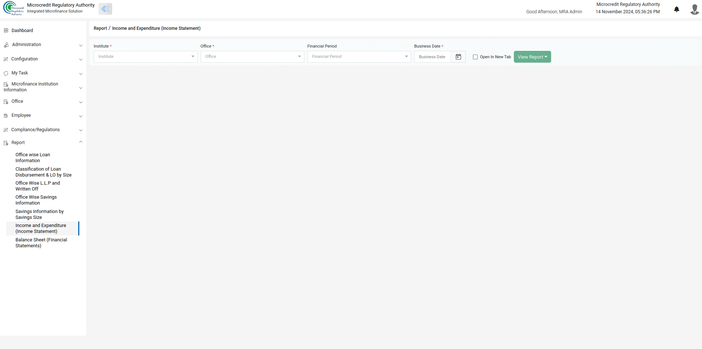
Task: Focus the Business Date input field
Action: coord(432,57)
